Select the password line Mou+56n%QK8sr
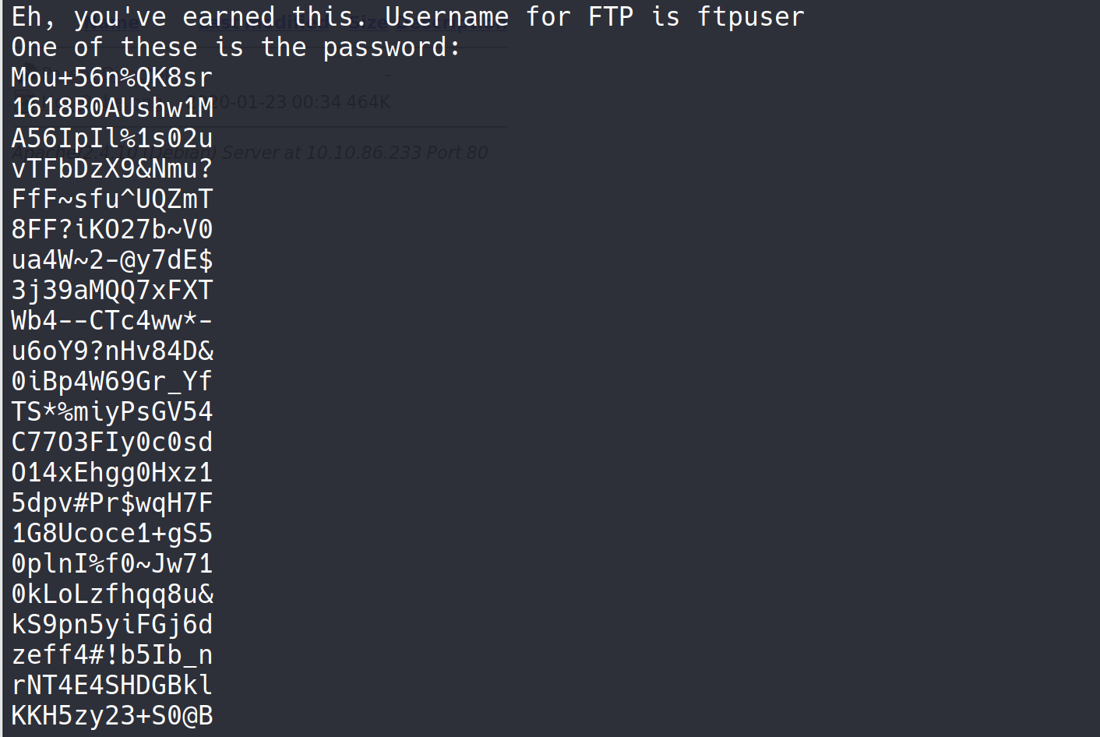This screenshot has width=1100, height=737. (x=112, y=78)
